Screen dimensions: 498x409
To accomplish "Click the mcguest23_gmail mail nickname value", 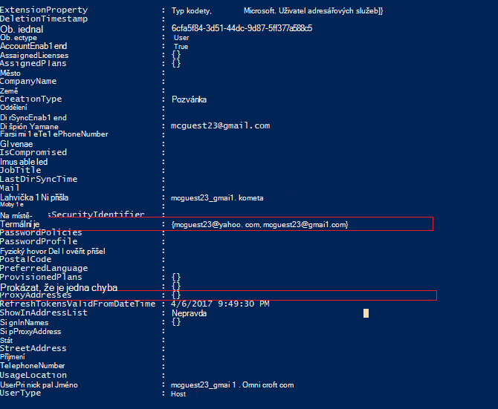I will pos(217,198).
